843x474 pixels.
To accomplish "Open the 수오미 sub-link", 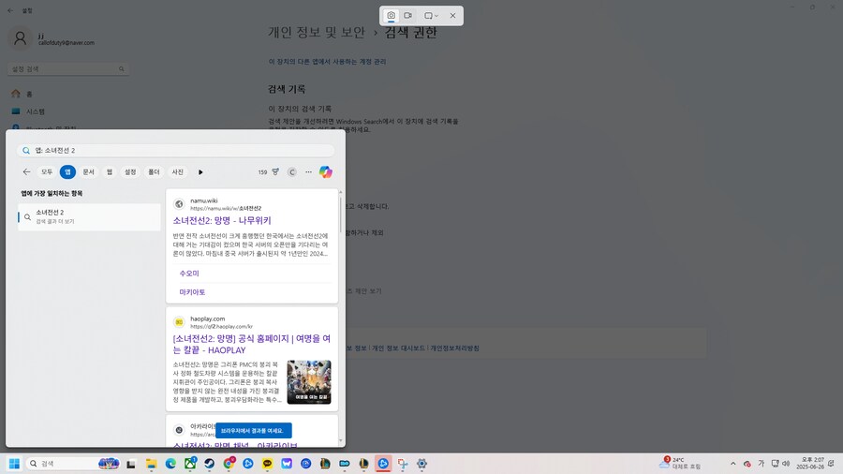I will [x=189, y=273].
